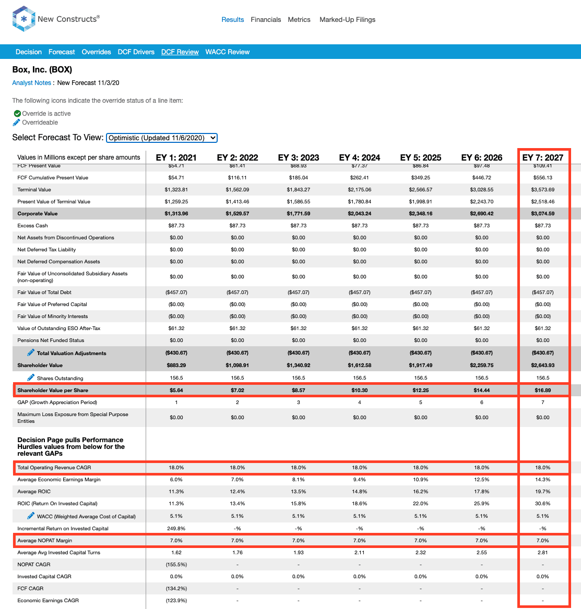Click the Overrideable pencil legend icon
581x609 pixels.
pos(16,123)
